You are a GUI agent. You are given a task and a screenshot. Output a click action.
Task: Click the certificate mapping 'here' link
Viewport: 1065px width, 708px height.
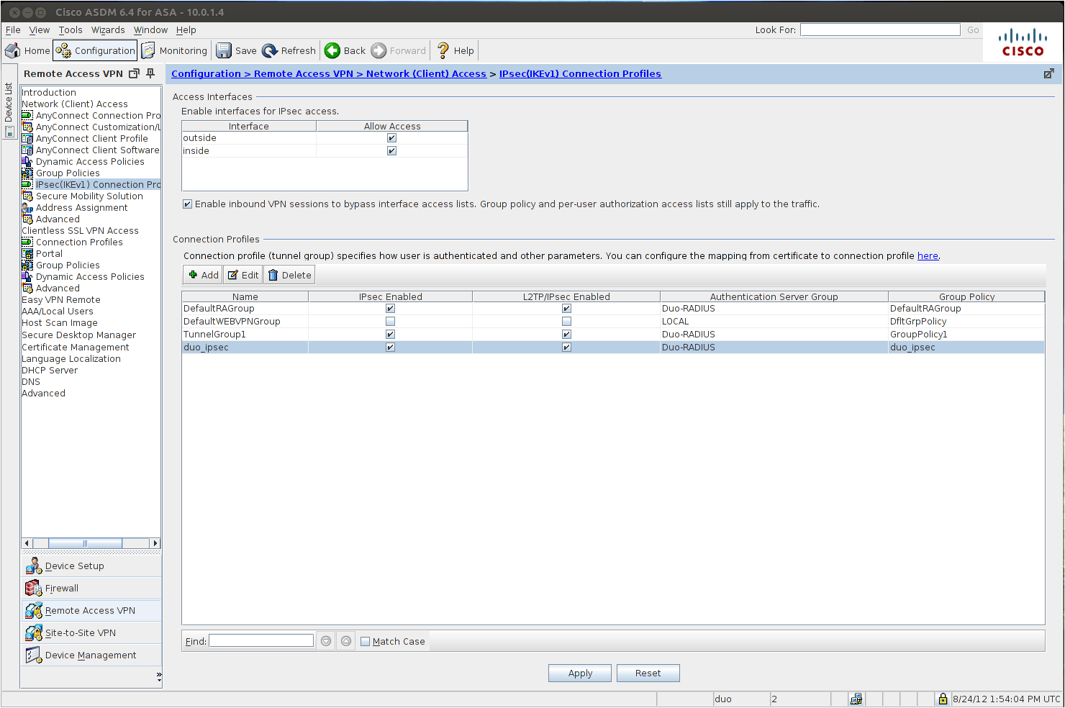pyautogui.click(x=928, y=255)
